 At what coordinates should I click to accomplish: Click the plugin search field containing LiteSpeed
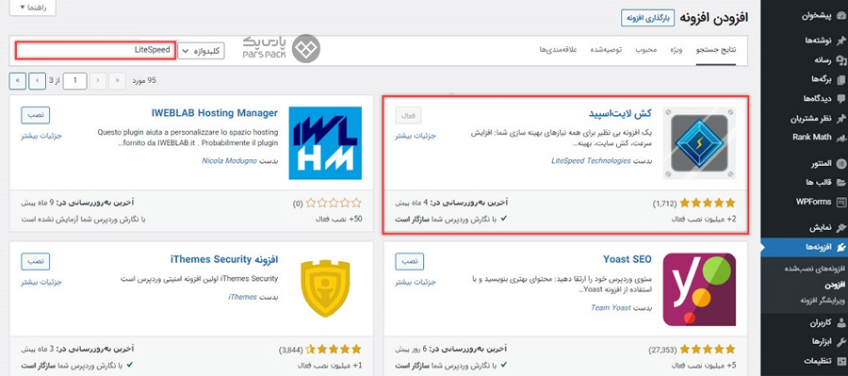click(x=95, y=51)
